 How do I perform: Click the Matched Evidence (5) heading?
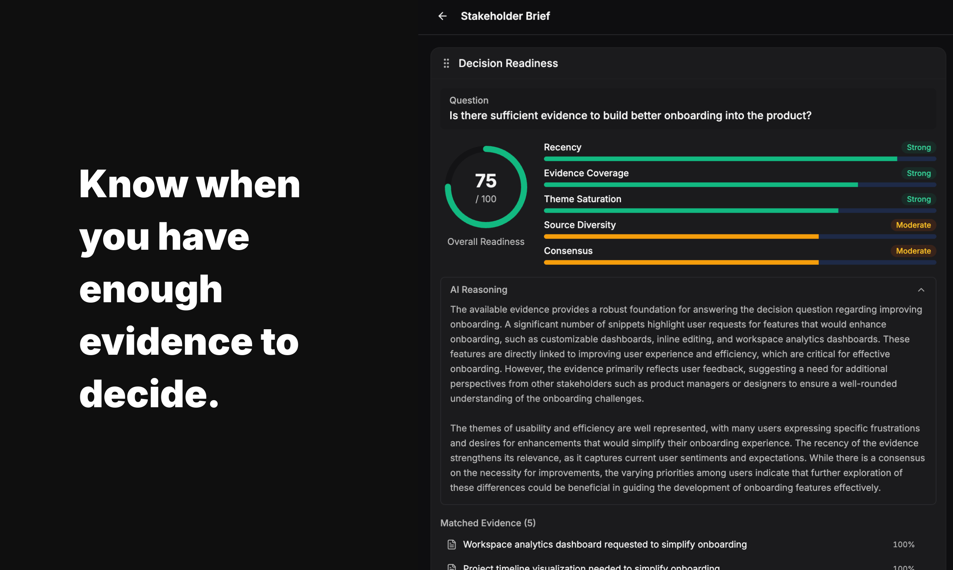point(488,523)
